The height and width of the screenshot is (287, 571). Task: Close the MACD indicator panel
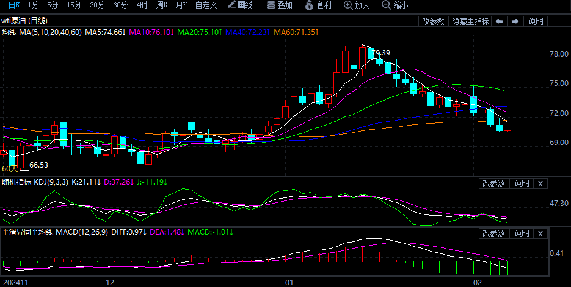coord(540,233)
